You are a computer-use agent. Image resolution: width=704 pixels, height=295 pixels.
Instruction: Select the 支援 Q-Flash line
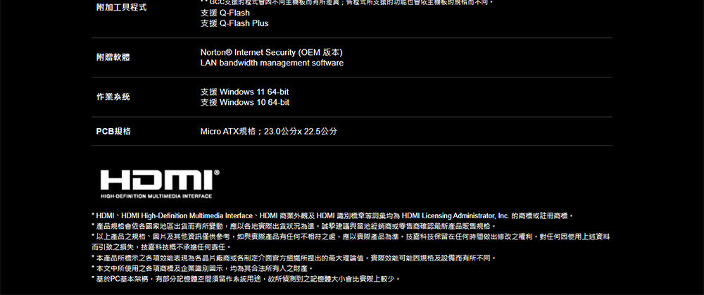(225, 13)
